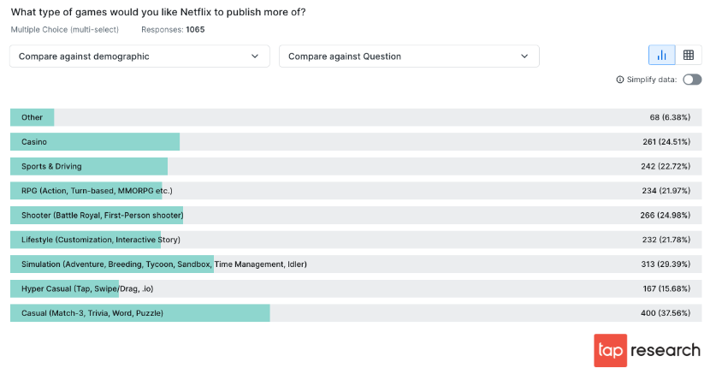Click the value 242 (22.72%)

click(666, 166)
